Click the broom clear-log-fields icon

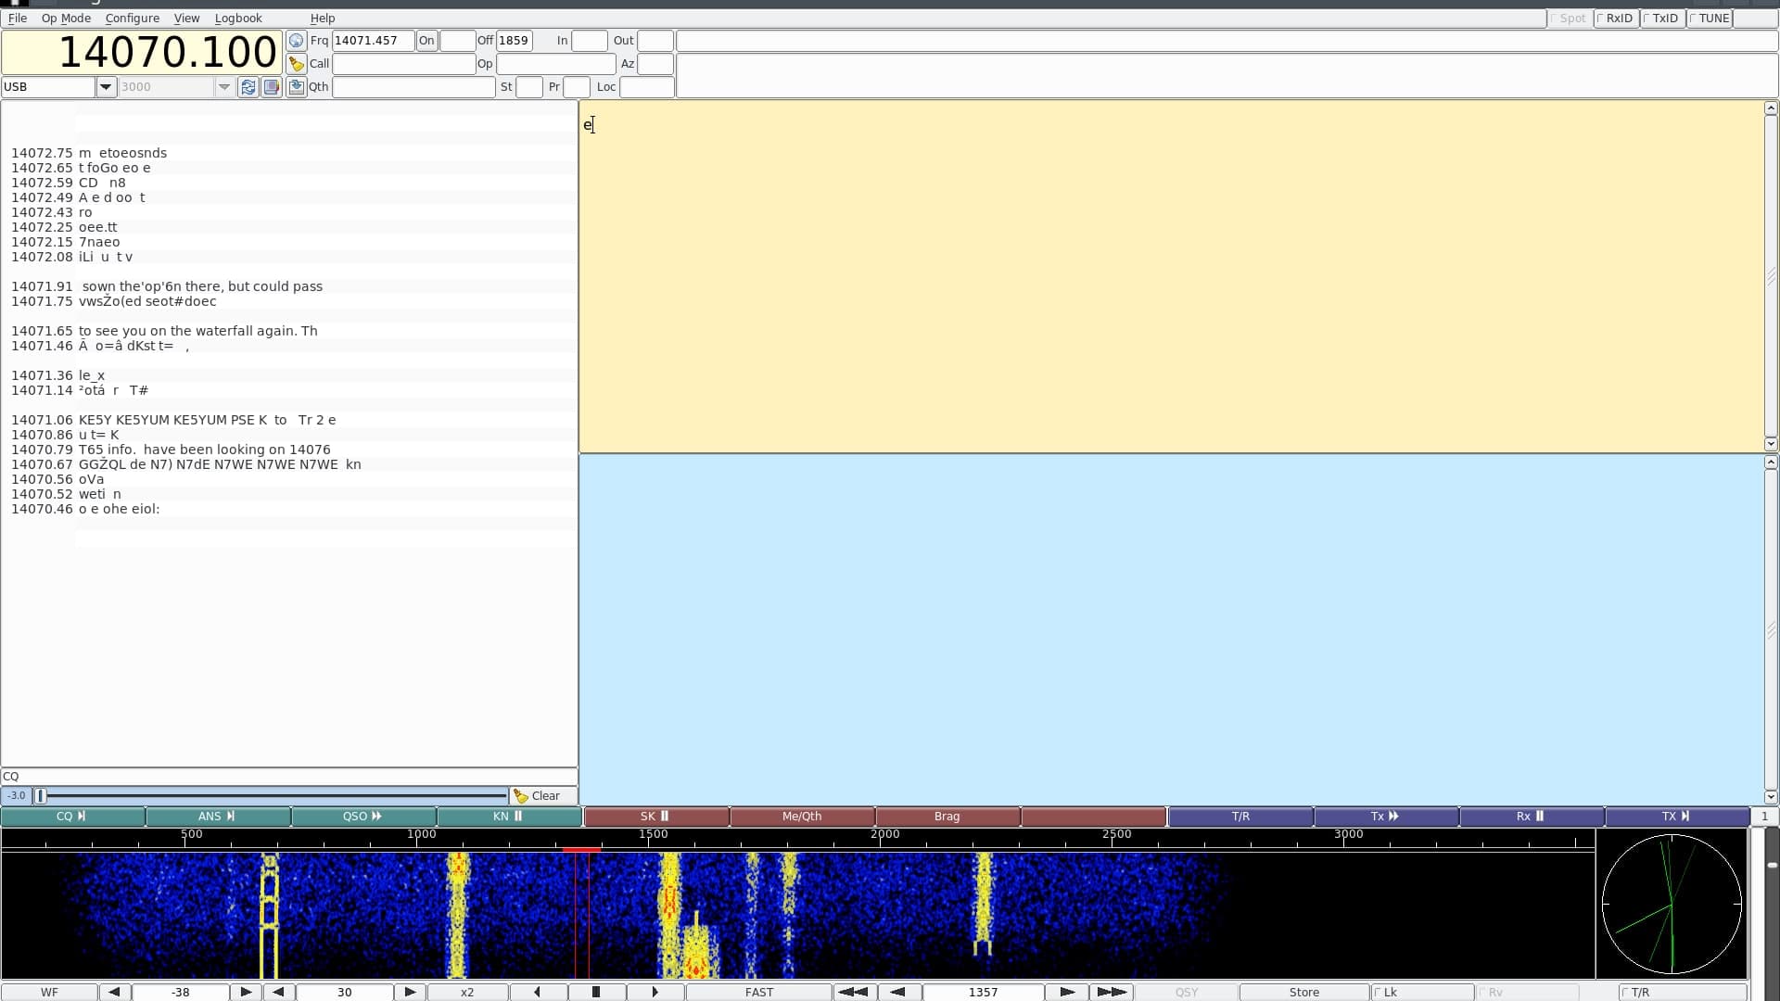(x=296, y=64)
